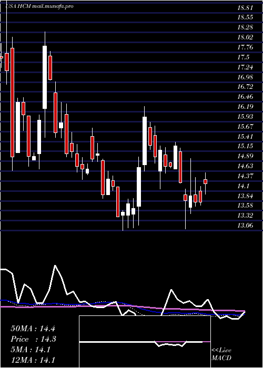Click the 15.67 price axis label
Viewport: 263px width, 368px height.
tap(245, 127)
